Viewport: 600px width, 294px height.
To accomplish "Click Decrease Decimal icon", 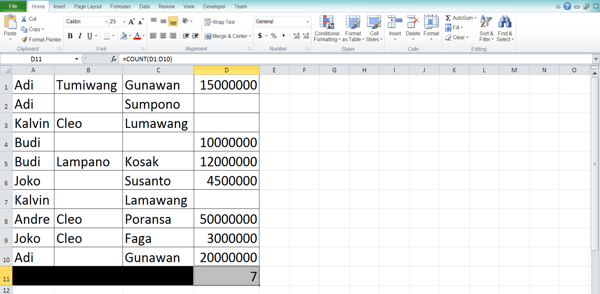I will click(306, 36).
